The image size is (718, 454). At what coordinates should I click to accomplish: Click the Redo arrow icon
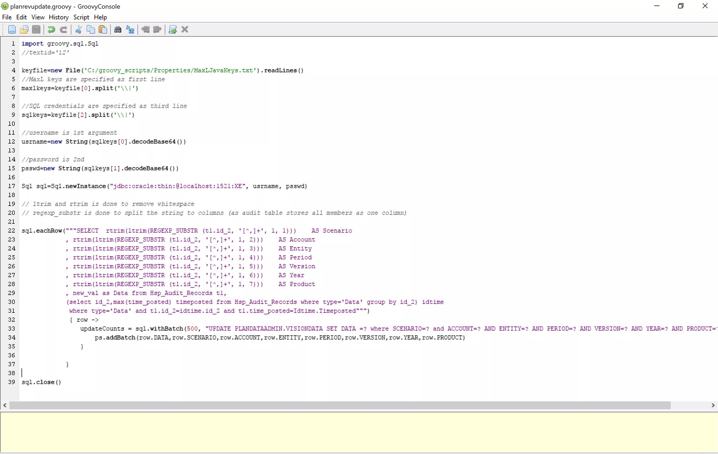point(64,30)
